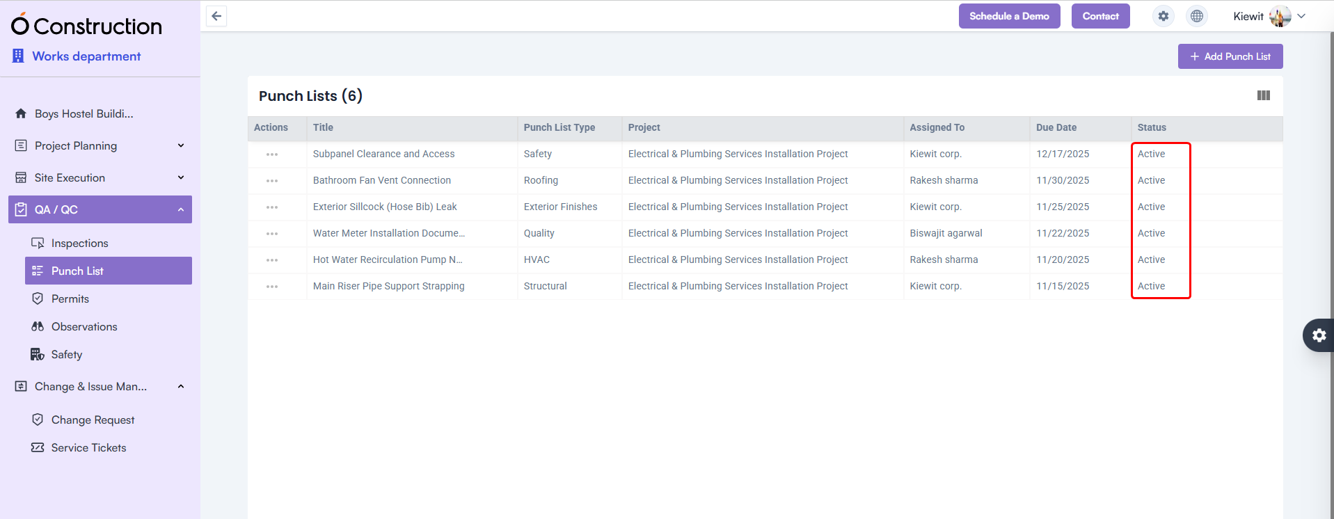
Task: Click Subpanel Clearance and Access title
Action: pyautogui.click(x=383, y=154)
